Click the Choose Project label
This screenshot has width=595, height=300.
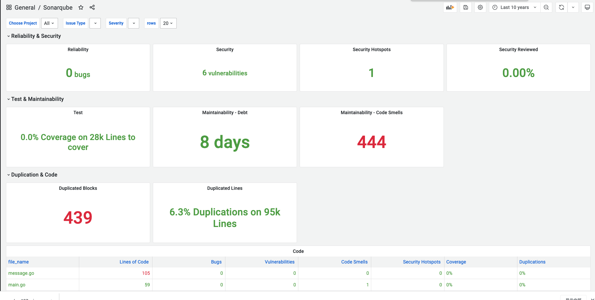[x=23, y=23]
